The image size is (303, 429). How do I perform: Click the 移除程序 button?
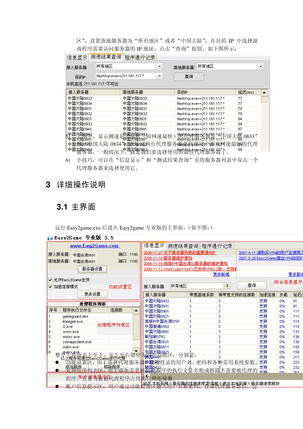click(112, 367)
